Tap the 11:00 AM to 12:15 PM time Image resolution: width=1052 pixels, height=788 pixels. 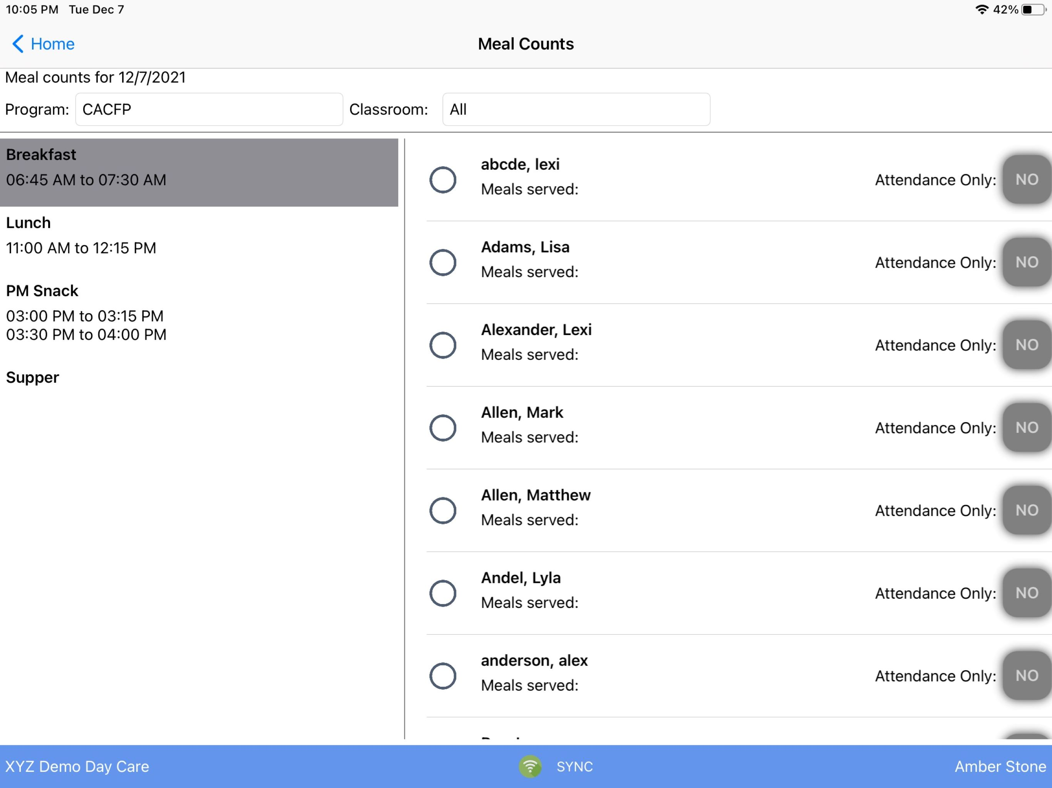[81, 248]
